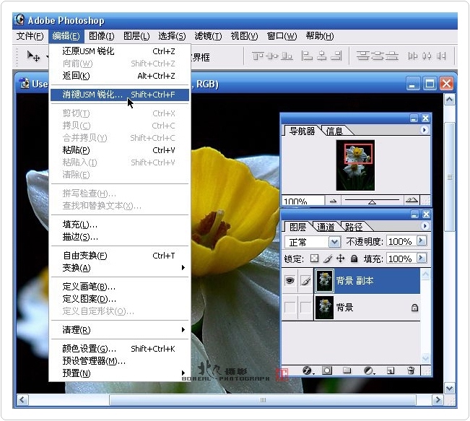Select 自由变换(F) menu entry
470x421 pixels.
(120, 256)
